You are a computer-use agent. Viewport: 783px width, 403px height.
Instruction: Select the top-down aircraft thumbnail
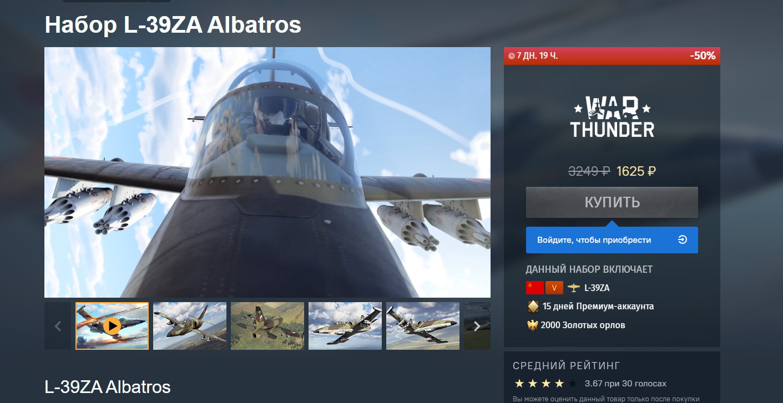point(267,326)
